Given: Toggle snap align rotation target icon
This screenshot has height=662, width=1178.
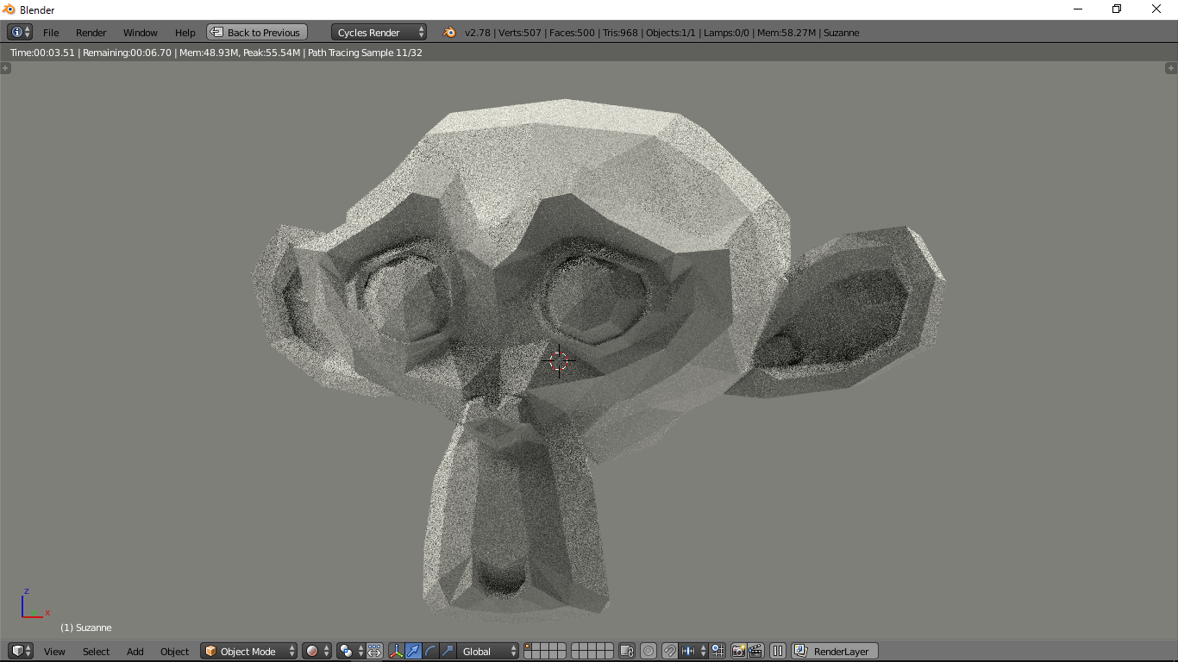Looking at the screenshot, I should click(x=717, y=651).
